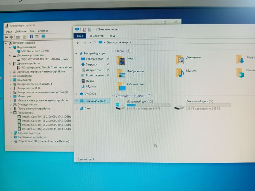Click the Explorer back navigation arrow
This screenshot has height=191, width=255.
[78, 43]
